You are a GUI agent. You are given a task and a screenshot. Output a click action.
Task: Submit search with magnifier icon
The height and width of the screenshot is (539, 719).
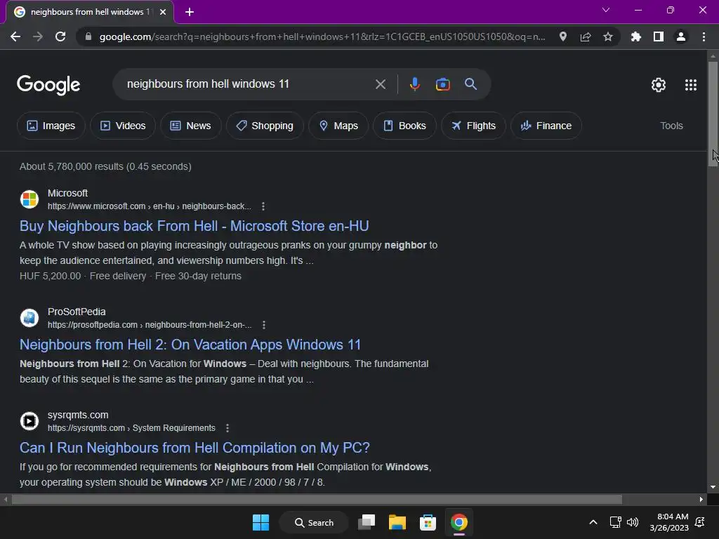click(x=470, y=84)
